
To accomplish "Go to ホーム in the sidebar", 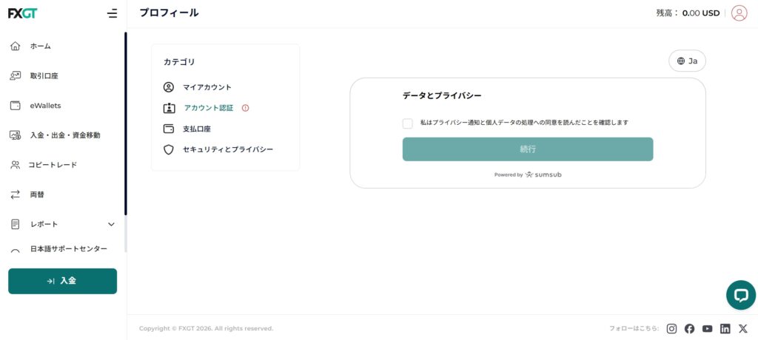I will point(40,47).
